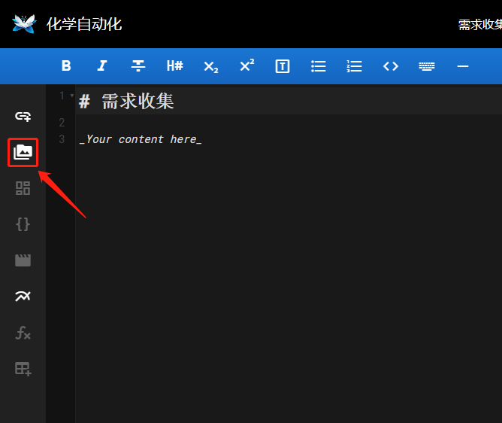Screen dimensions: 502x423
Task: Apply subscript formatting
Action: [x=211, y=67]
